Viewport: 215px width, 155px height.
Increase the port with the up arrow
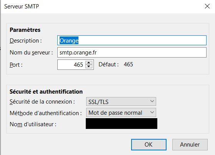coord(89,63)
